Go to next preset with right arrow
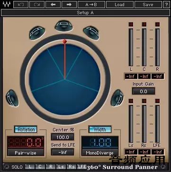The image size is (171, 172). pyautogui.click(x=69, y=5)
